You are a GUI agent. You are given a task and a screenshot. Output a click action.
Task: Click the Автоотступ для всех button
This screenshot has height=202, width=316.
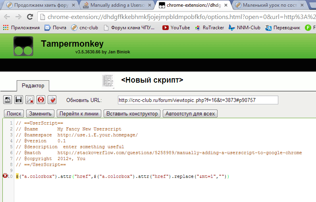[x=190, y=113]
